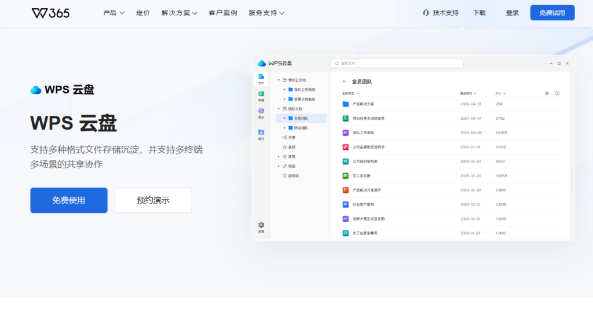Select the 文件 sidebar icon
593x316 pixels.
tap(261, 79)
